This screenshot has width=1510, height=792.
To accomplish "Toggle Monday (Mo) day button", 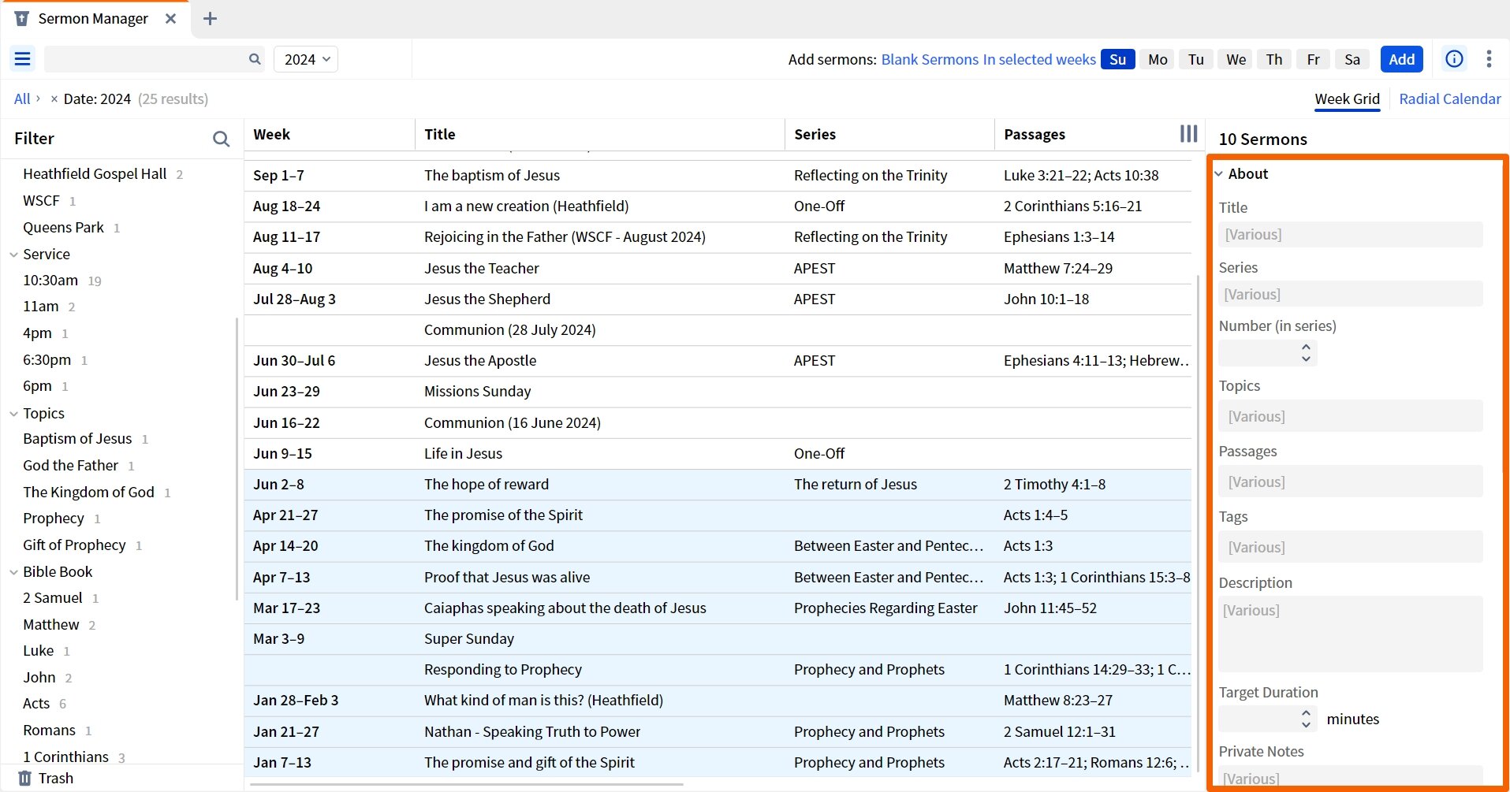I will [x=1158, y=59].
